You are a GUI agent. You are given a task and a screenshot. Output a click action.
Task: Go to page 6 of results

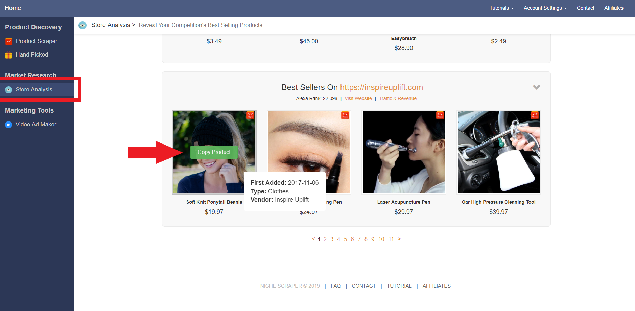pyautogui.click(x=352, y=239)
